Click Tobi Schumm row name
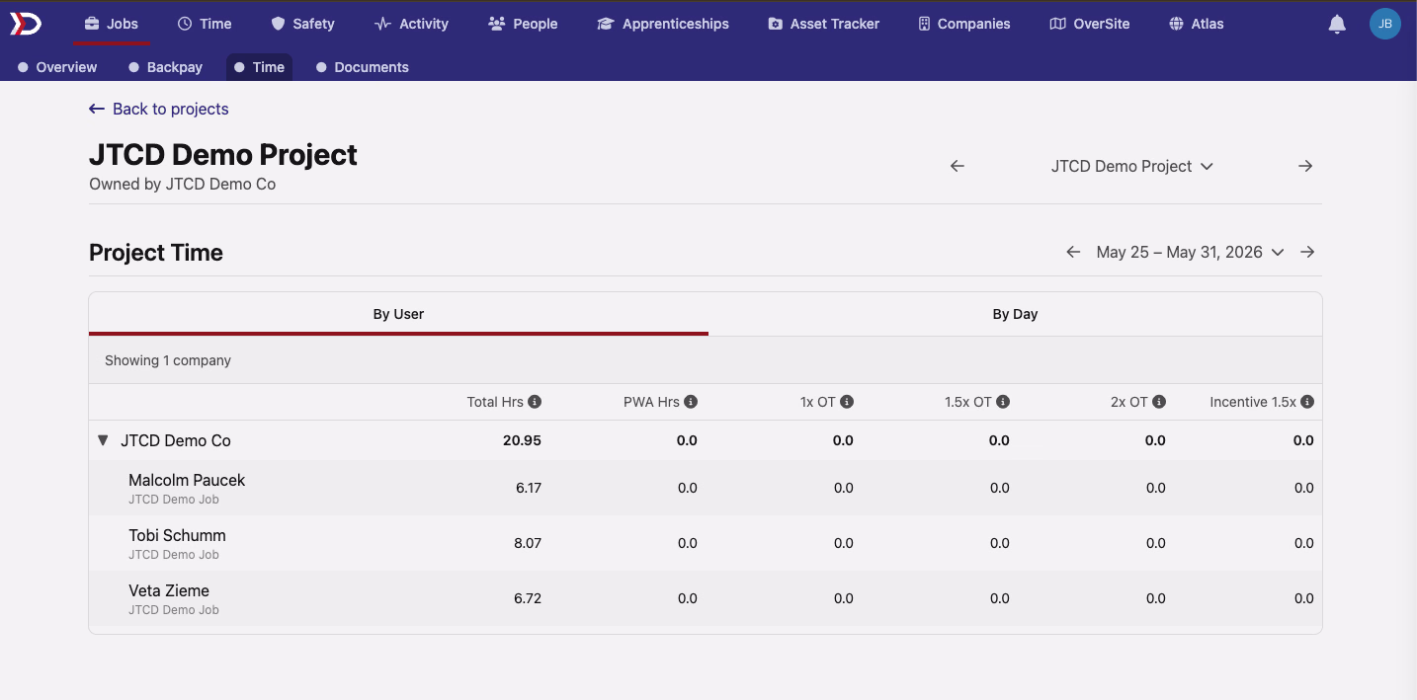Image resolution: width=1417 pixels, height=700 pixels. pos(177,535)
